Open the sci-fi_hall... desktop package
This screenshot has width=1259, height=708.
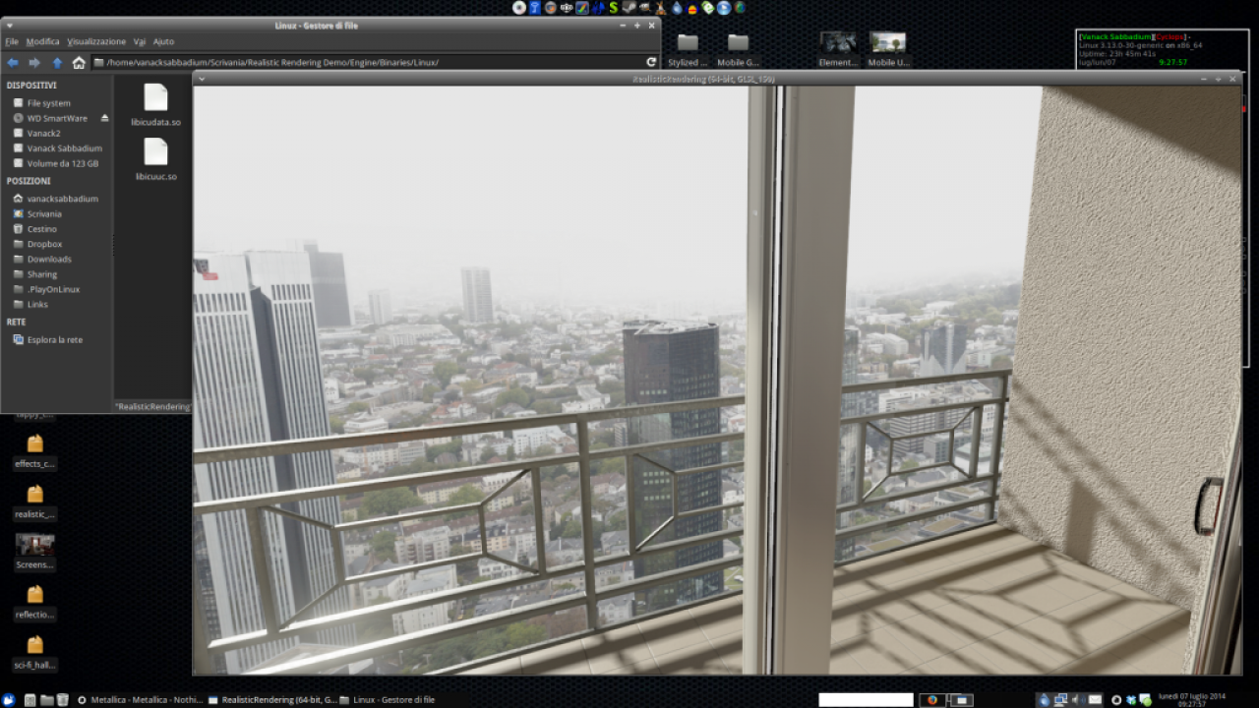click(x=35, y=653)
